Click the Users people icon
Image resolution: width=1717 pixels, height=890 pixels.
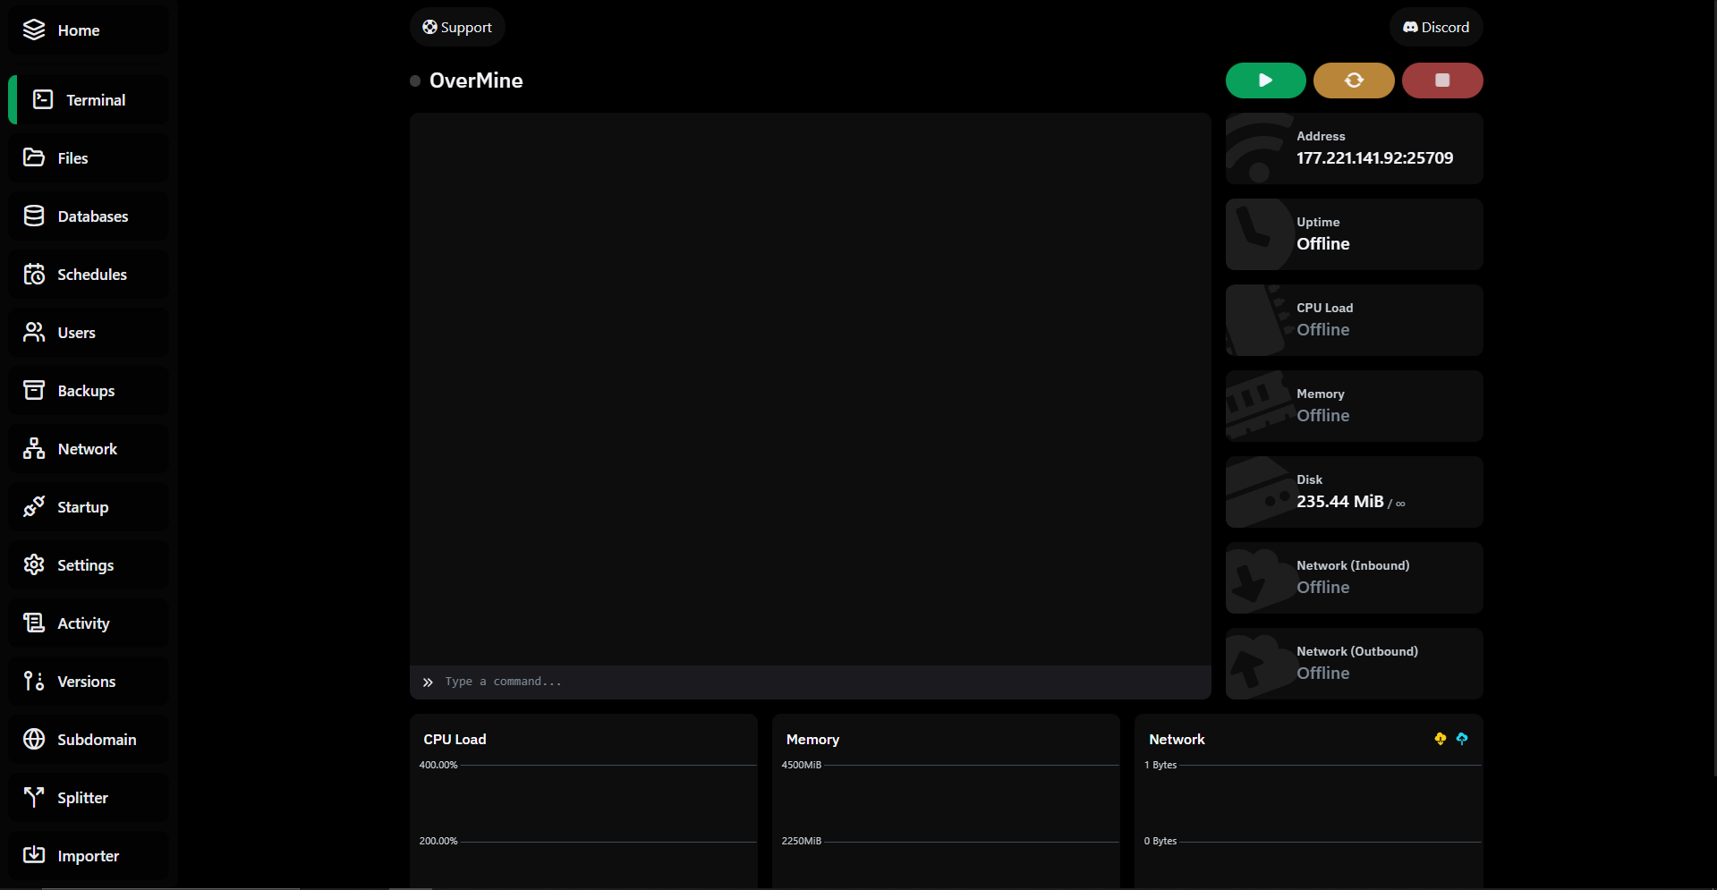point(34,332)
